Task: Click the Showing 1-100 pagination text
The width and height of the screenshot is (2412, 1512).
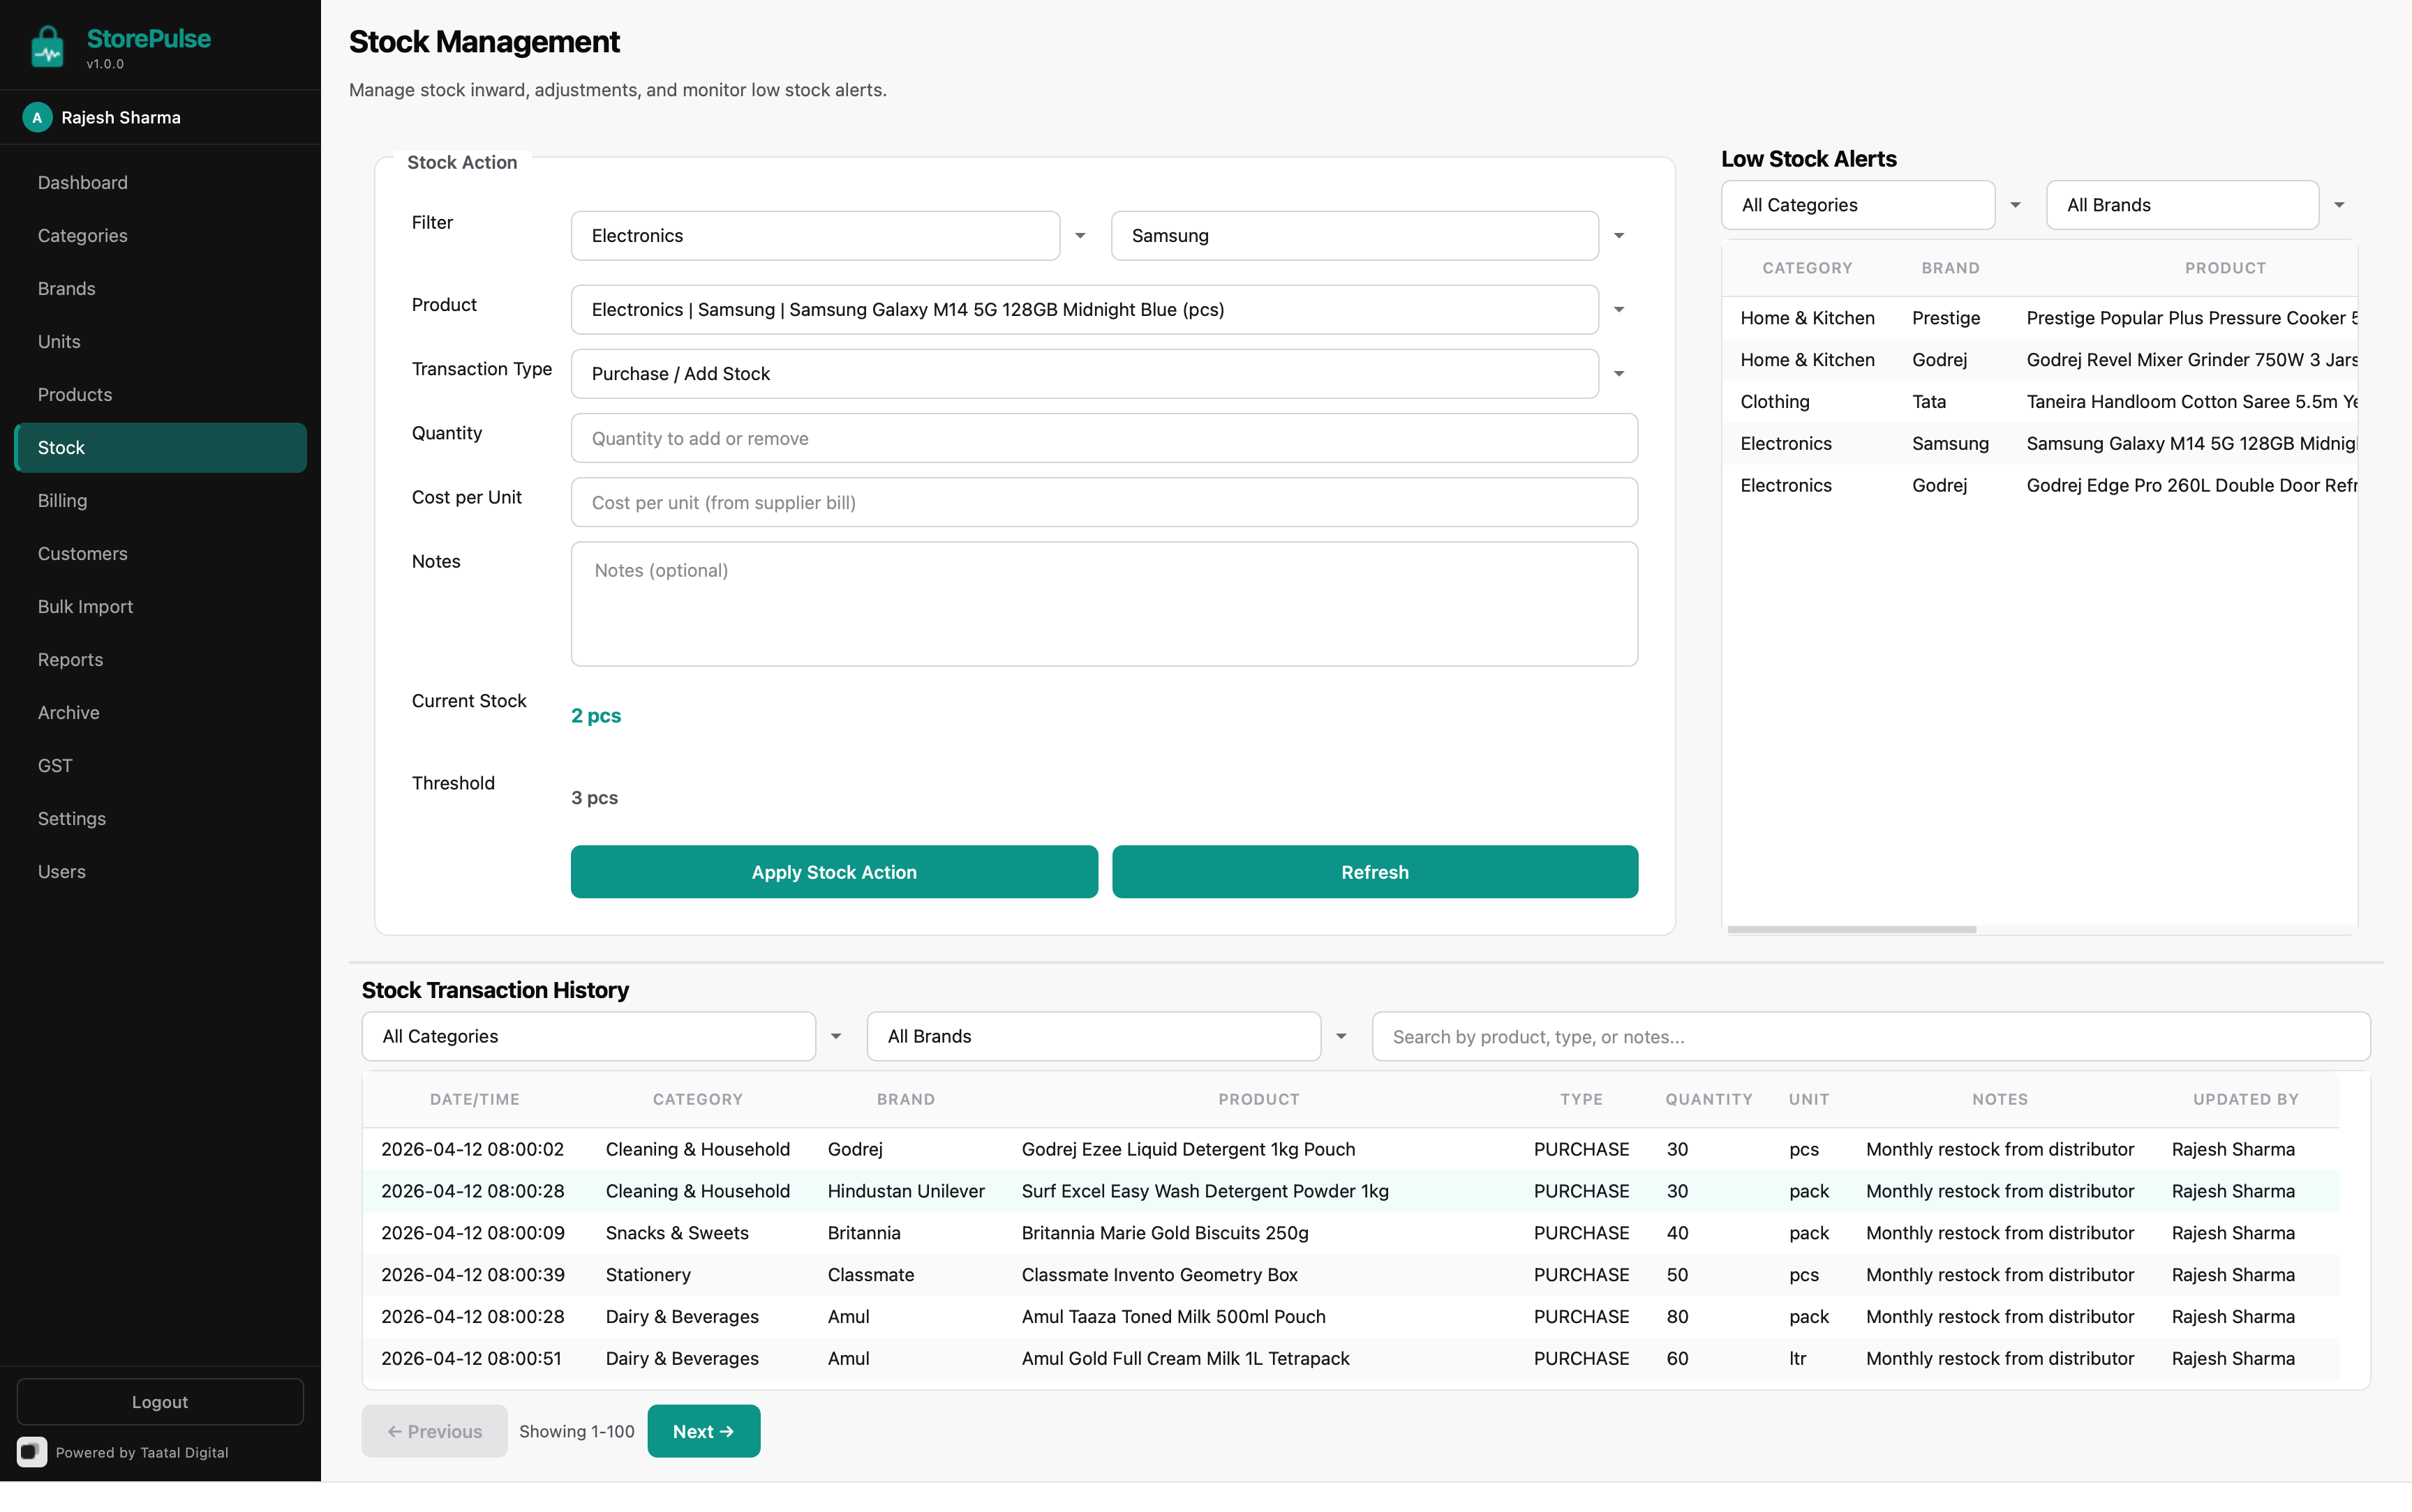Action: point(577,1431)
